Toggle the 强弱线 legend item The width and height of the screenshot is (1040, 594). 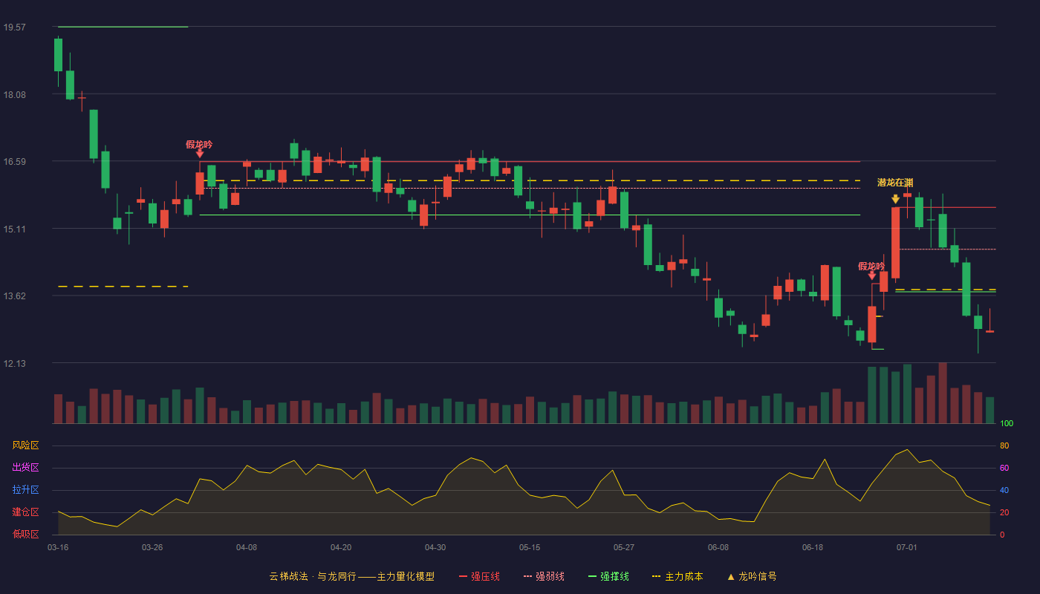point(544,576)
